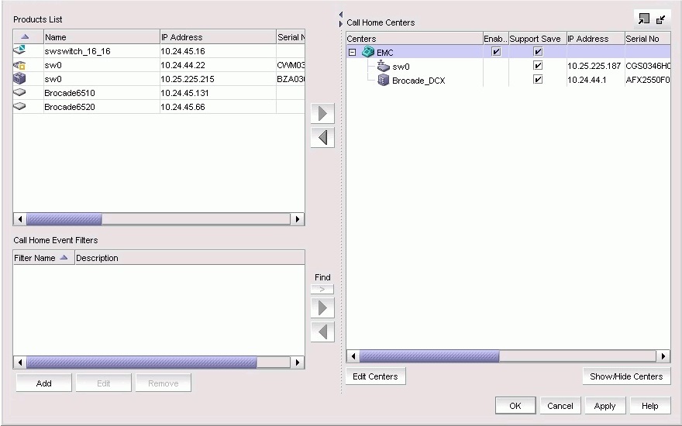Click the Cancel button

560,406
